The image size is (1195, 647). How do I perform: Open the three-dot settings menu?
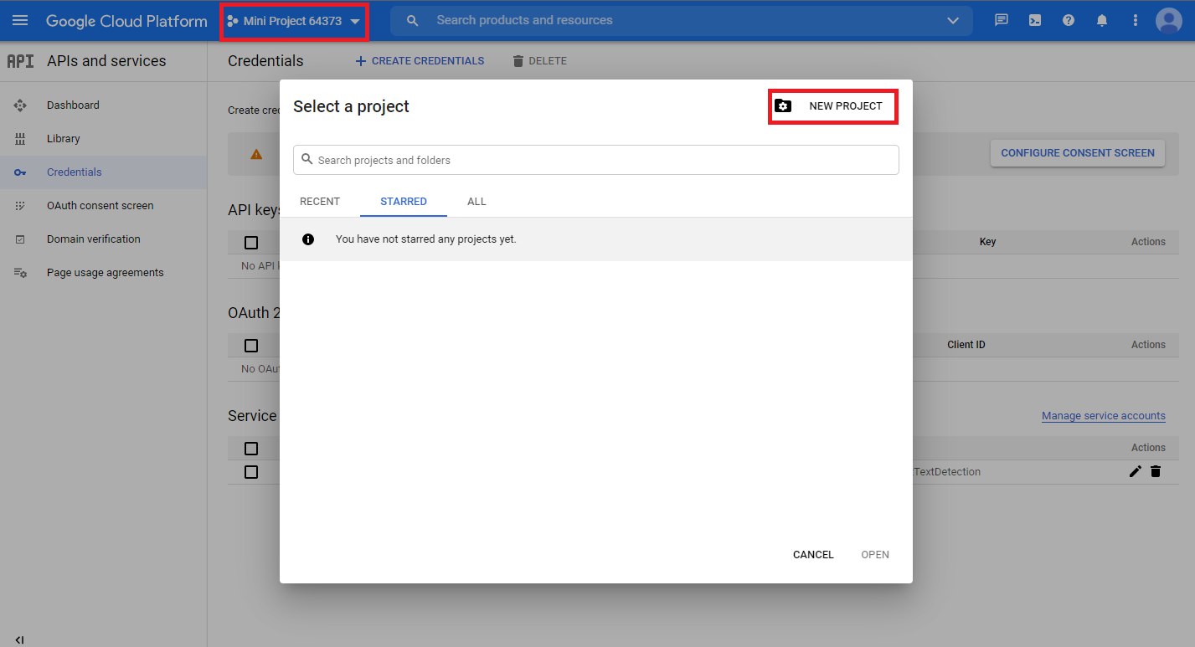[1136, 21]
